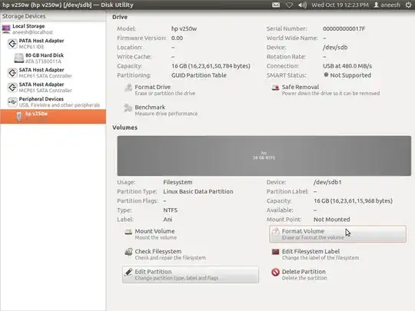Open the mail envelope indicator in top bar
This screenshot has height=311, width=415.
[x=276, y=5]
